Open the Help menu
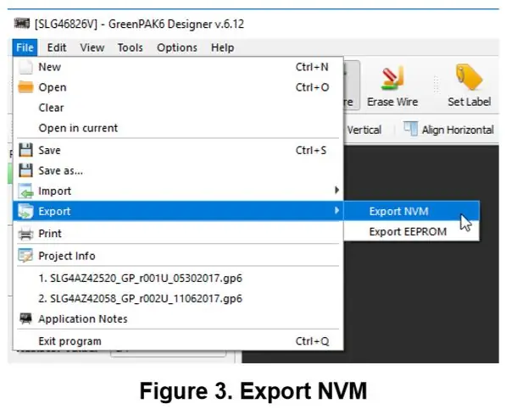The width and height of the screenshot is (506, 409). point(222,47)
